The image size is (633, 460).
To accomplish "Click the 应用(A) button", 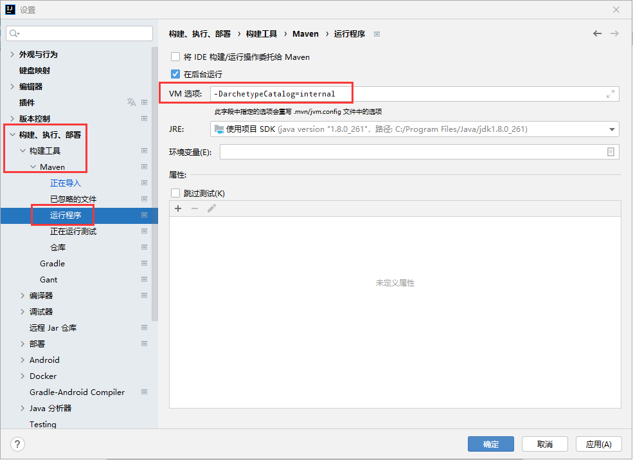I will [598, 444].
